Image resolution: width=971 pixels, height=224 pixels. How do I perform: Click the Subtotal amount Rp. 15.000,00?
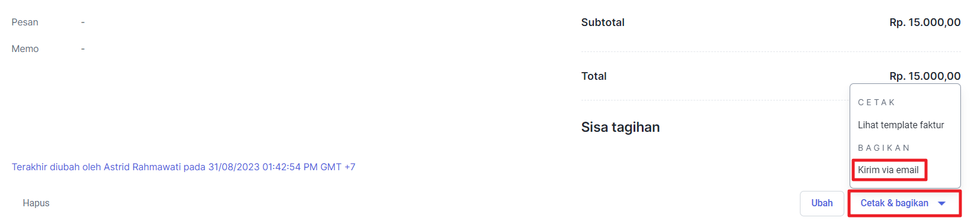925,22
